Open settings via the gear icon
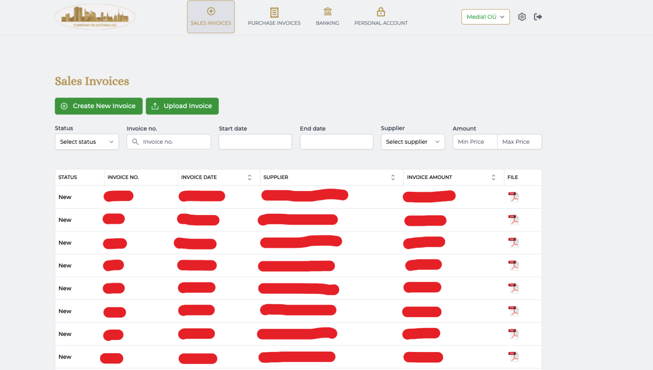653x370 pixels. (x=522, y=17)
